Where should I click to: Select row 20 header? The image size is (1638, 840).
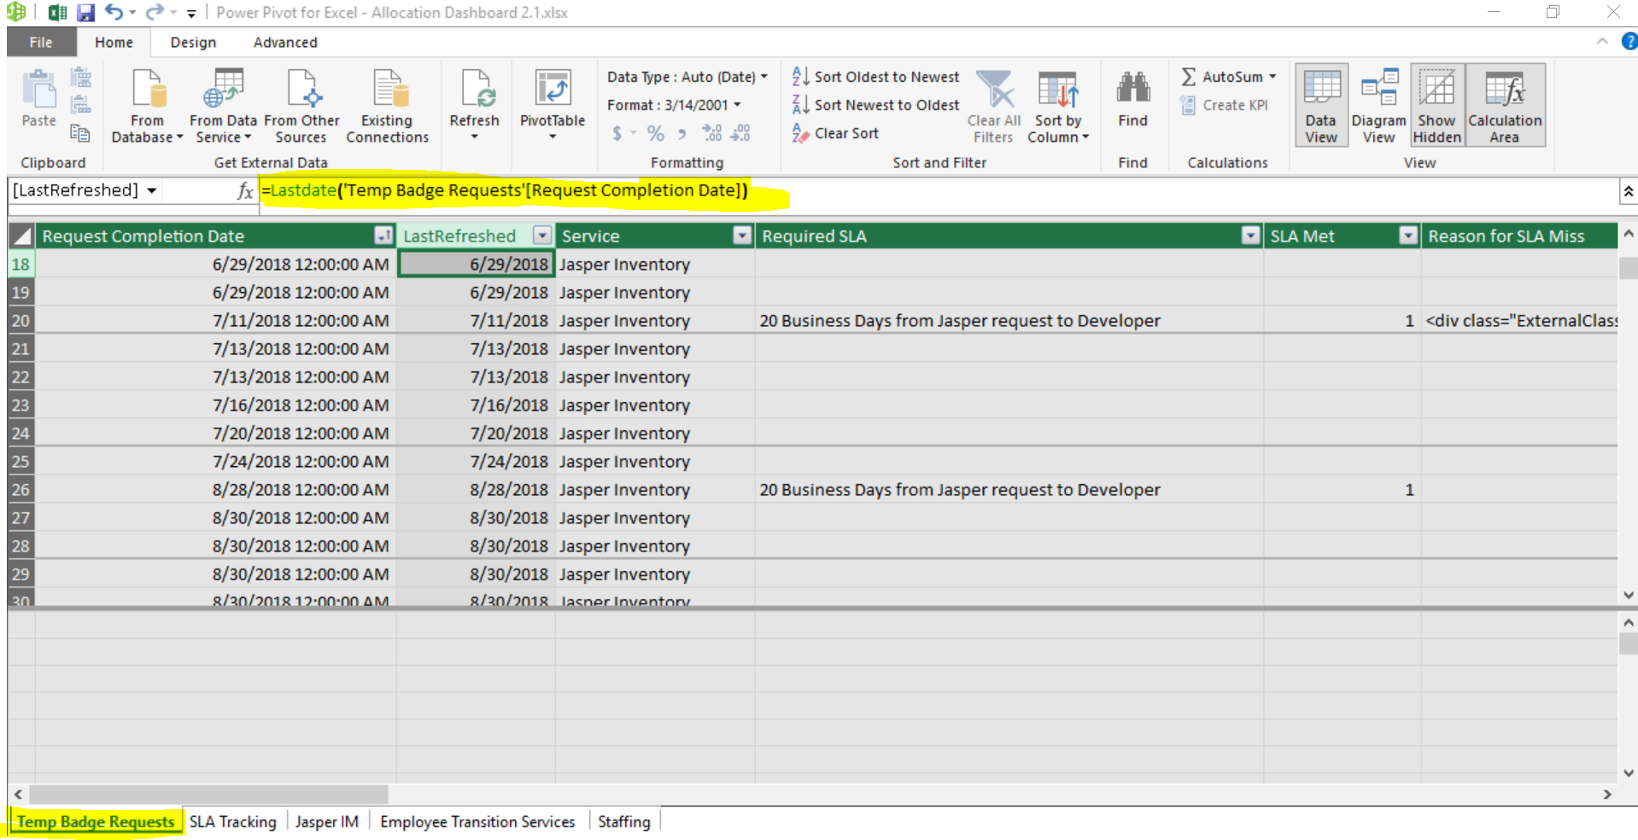[x=20, y=320]
